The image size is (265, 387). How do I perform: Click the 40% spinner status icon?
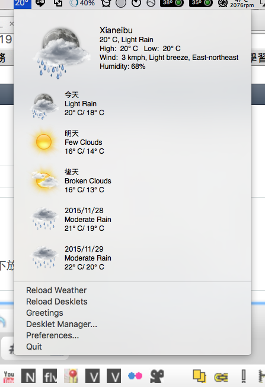82,3
